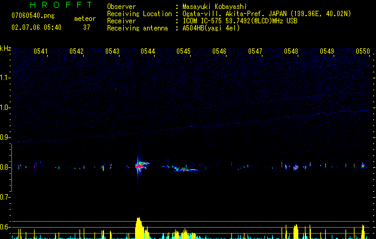Click the ICOM IC-575 receiver value
376x239 pixels.
(x=240, y=21)
